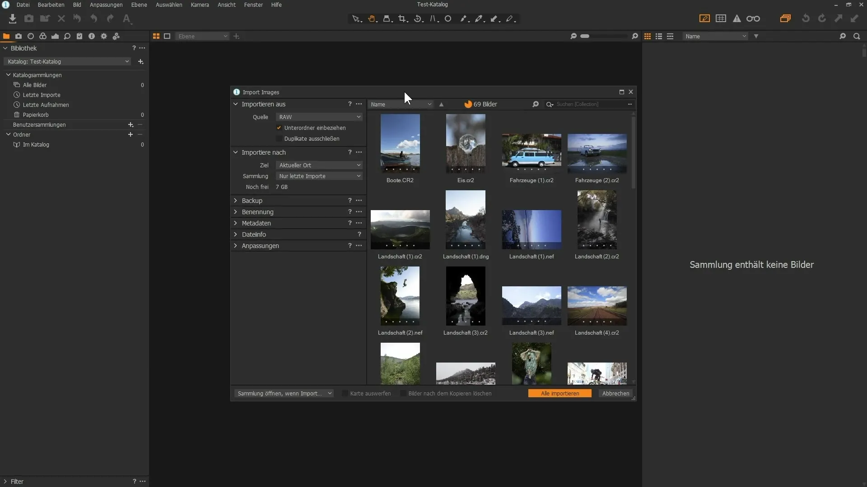Screen dimensions: 867x487
Task: Open the Lens tool tab
Action: coord(31,36)
